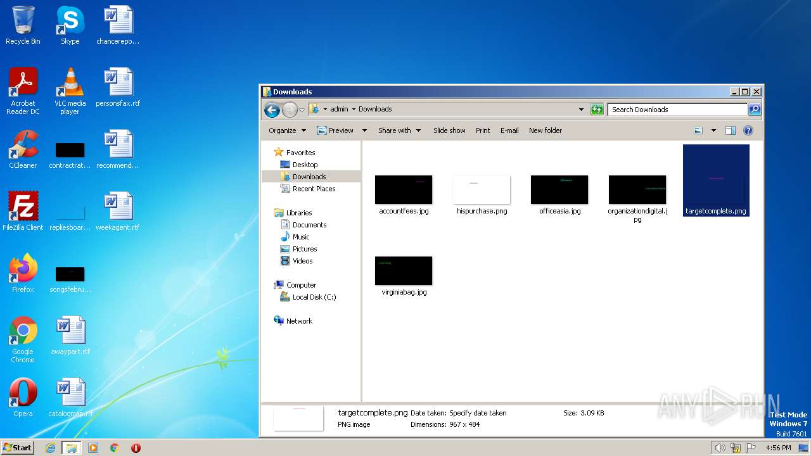This screenshot has width=811, height=456.
Task: Select Favorites in navigation pane
Action: click(x=295, y=153)
